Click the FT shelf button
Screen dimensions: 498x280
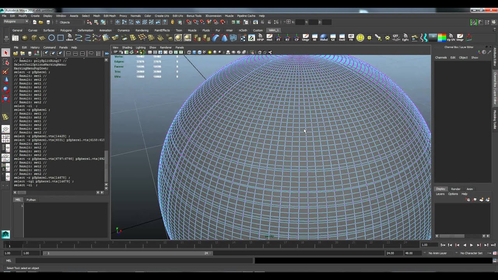point(279,38)
